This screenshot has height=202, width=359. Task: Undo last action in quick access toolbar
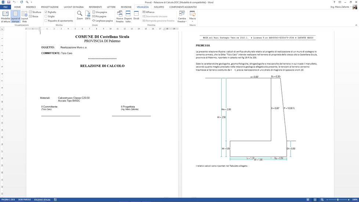[14, 2]
